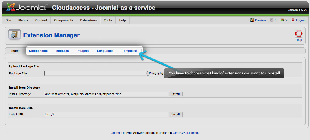The image size is (310, 140).
Task: Click the Preview link
Action: click(x=260, y=20)
